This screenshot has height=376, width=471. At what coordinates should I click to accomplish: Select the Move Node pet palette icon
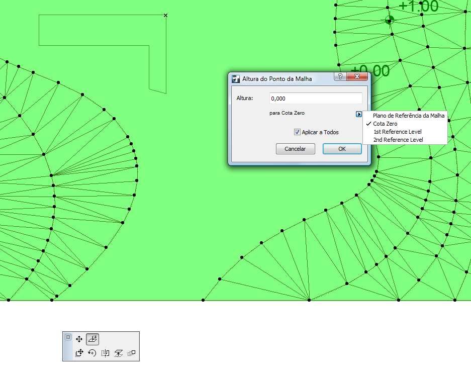coord(79,339)
